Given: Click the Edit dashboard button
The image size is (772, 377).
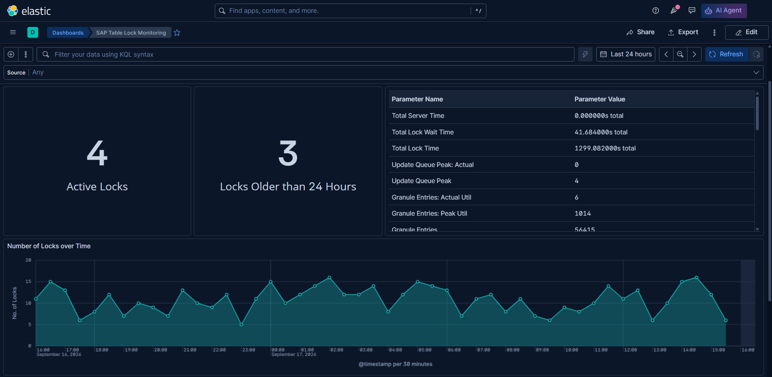Looking at the screenshot, I should (747, 33).
